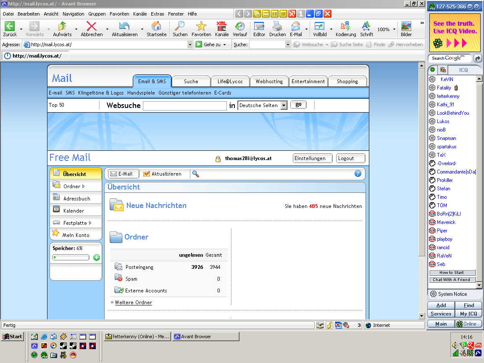Click the Schrift font size icon
This screenshot has width=484, height=363.
click(x=366, y=26)
